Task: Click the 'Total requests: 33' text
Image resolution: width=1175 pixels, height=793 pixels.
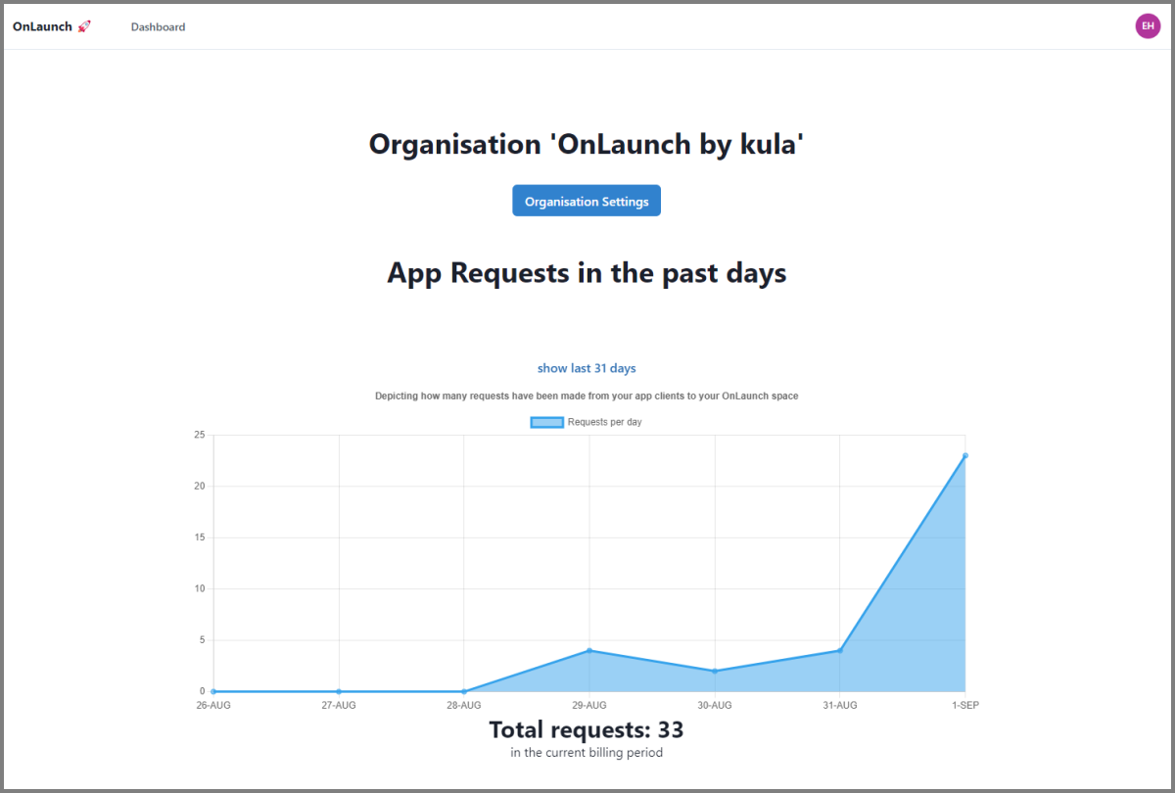Action: 587,729
